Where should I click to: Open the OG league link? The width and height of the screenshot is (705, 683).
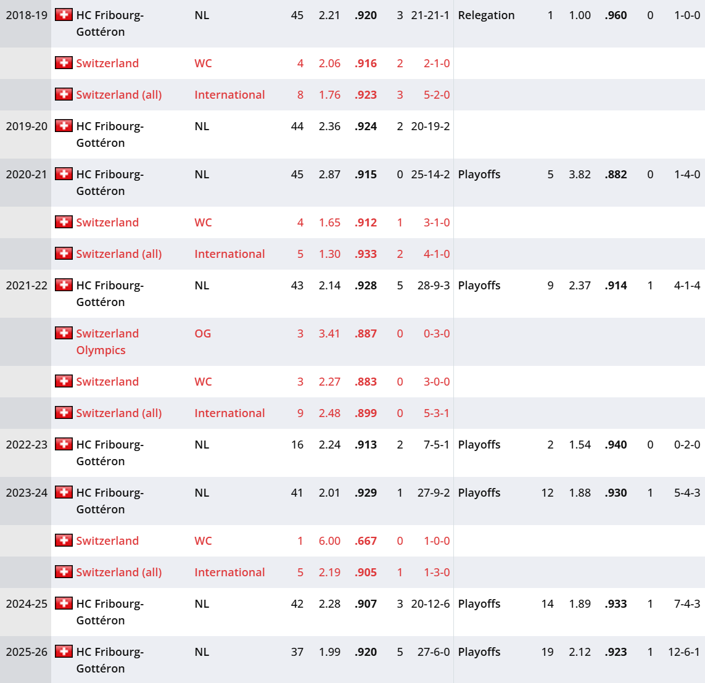[x=203, y=334]
